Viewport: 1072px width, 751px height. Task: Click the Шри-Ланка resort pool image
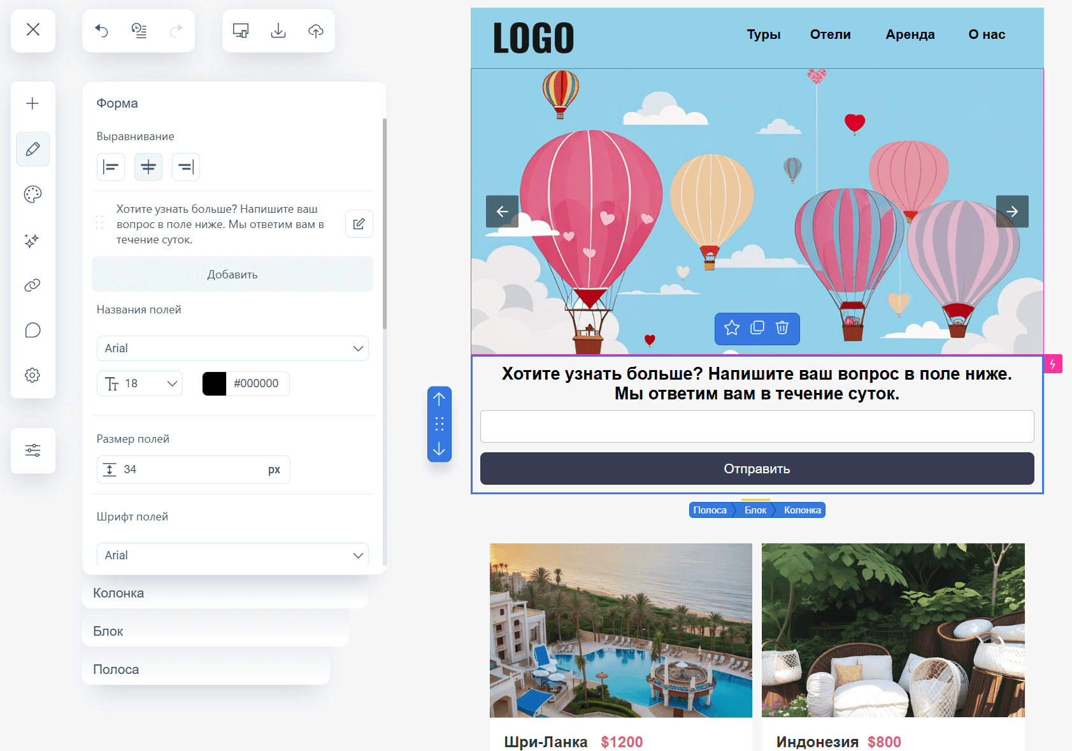621,631
